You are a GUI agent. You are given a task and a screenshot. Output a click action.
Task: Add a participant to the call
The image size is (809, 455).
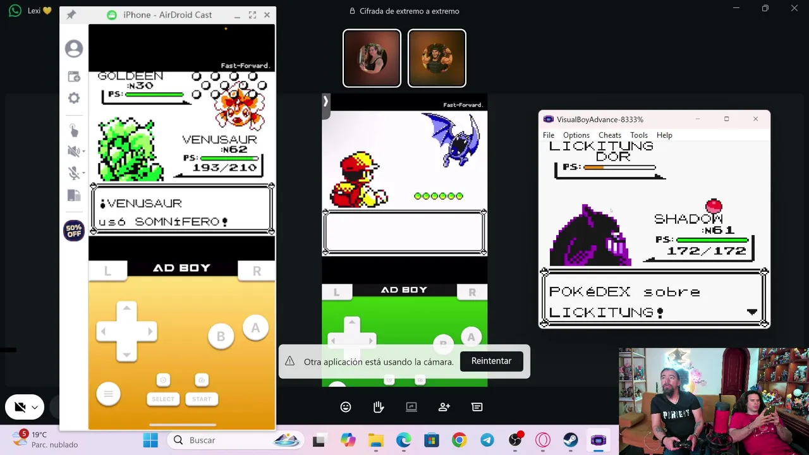click(x=444, y=407)
